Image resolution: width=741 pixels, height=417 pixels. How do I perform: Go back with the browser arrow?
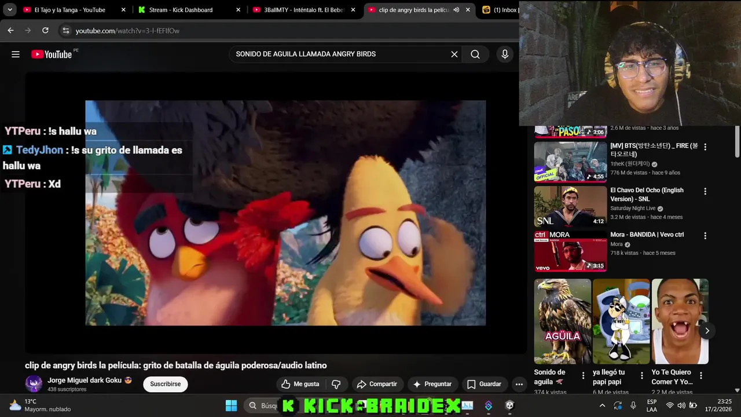pyautogui.click(x=10, y=30)
